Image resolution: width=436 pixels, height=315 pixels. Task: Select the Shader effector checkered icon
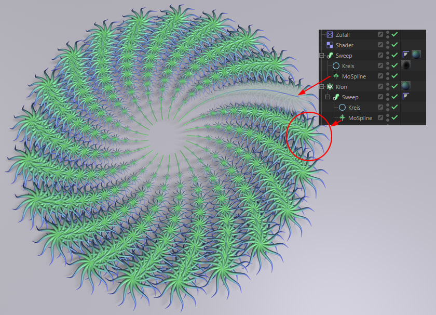[330, 45]
